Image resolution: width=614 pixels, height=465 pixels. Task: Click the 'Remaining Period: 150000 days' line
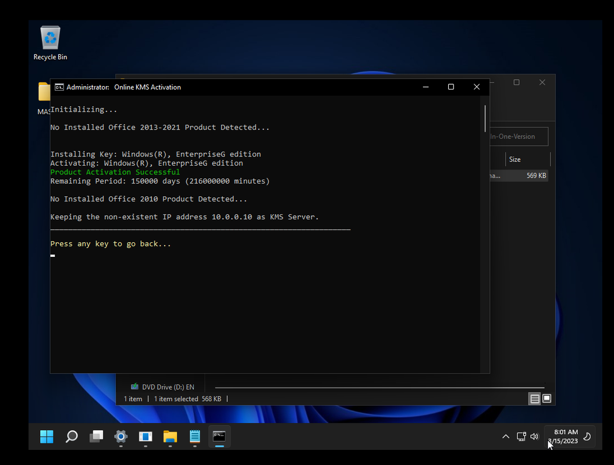point(160,181)
